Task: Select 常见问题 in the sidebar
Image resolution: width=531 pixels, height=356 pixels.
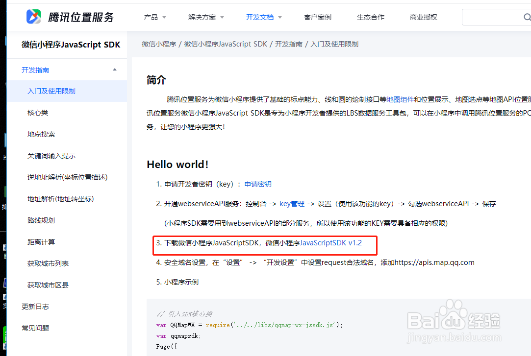Action: click(x=34, y=328)
